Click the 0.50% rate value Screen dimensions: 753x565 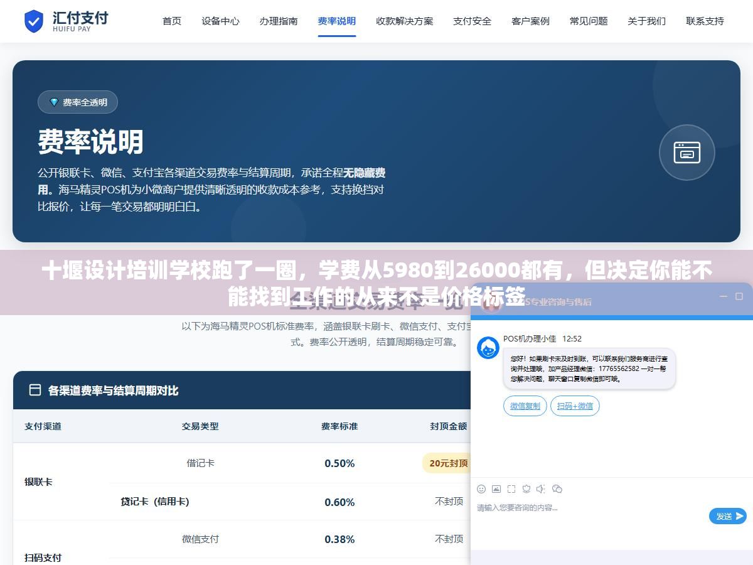pos(339,463)
